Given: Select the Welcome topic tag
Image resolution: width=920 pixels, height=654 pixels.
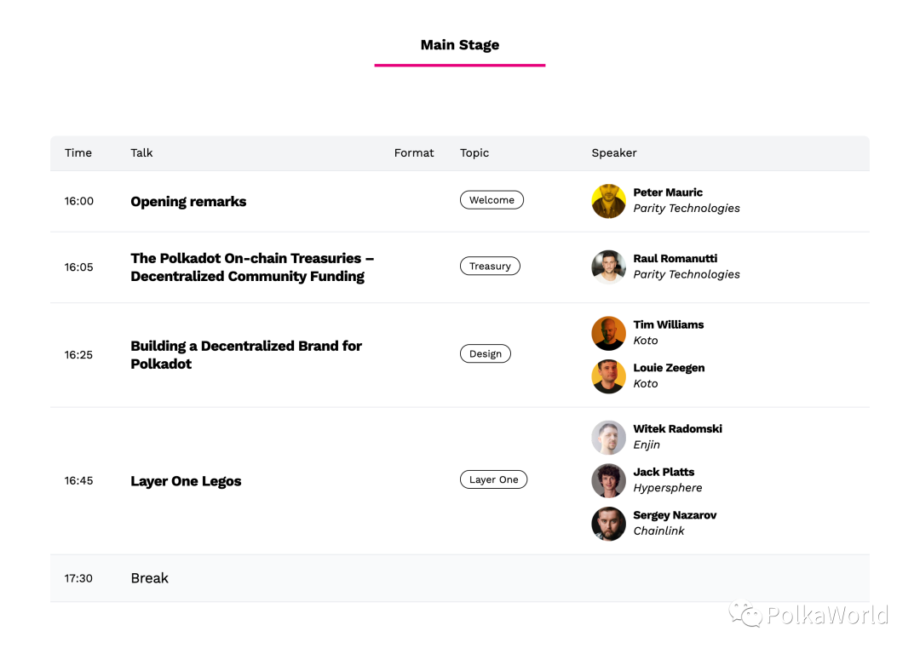Looking at the screenshot, I should (492, 200).
